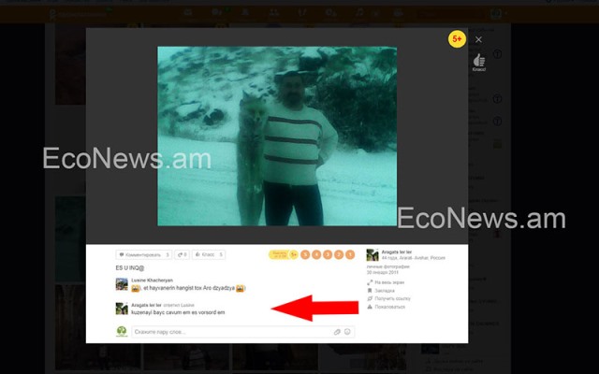Click the Комментировать button
Image resolution: width=599 pixels, height=374 pixels.
[x=143, y=254]
